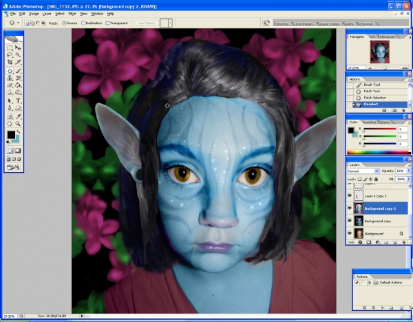This screenshot has height=322, width=413.
Task: Jump to ImageReady button
Action: [x=14, y=167]
